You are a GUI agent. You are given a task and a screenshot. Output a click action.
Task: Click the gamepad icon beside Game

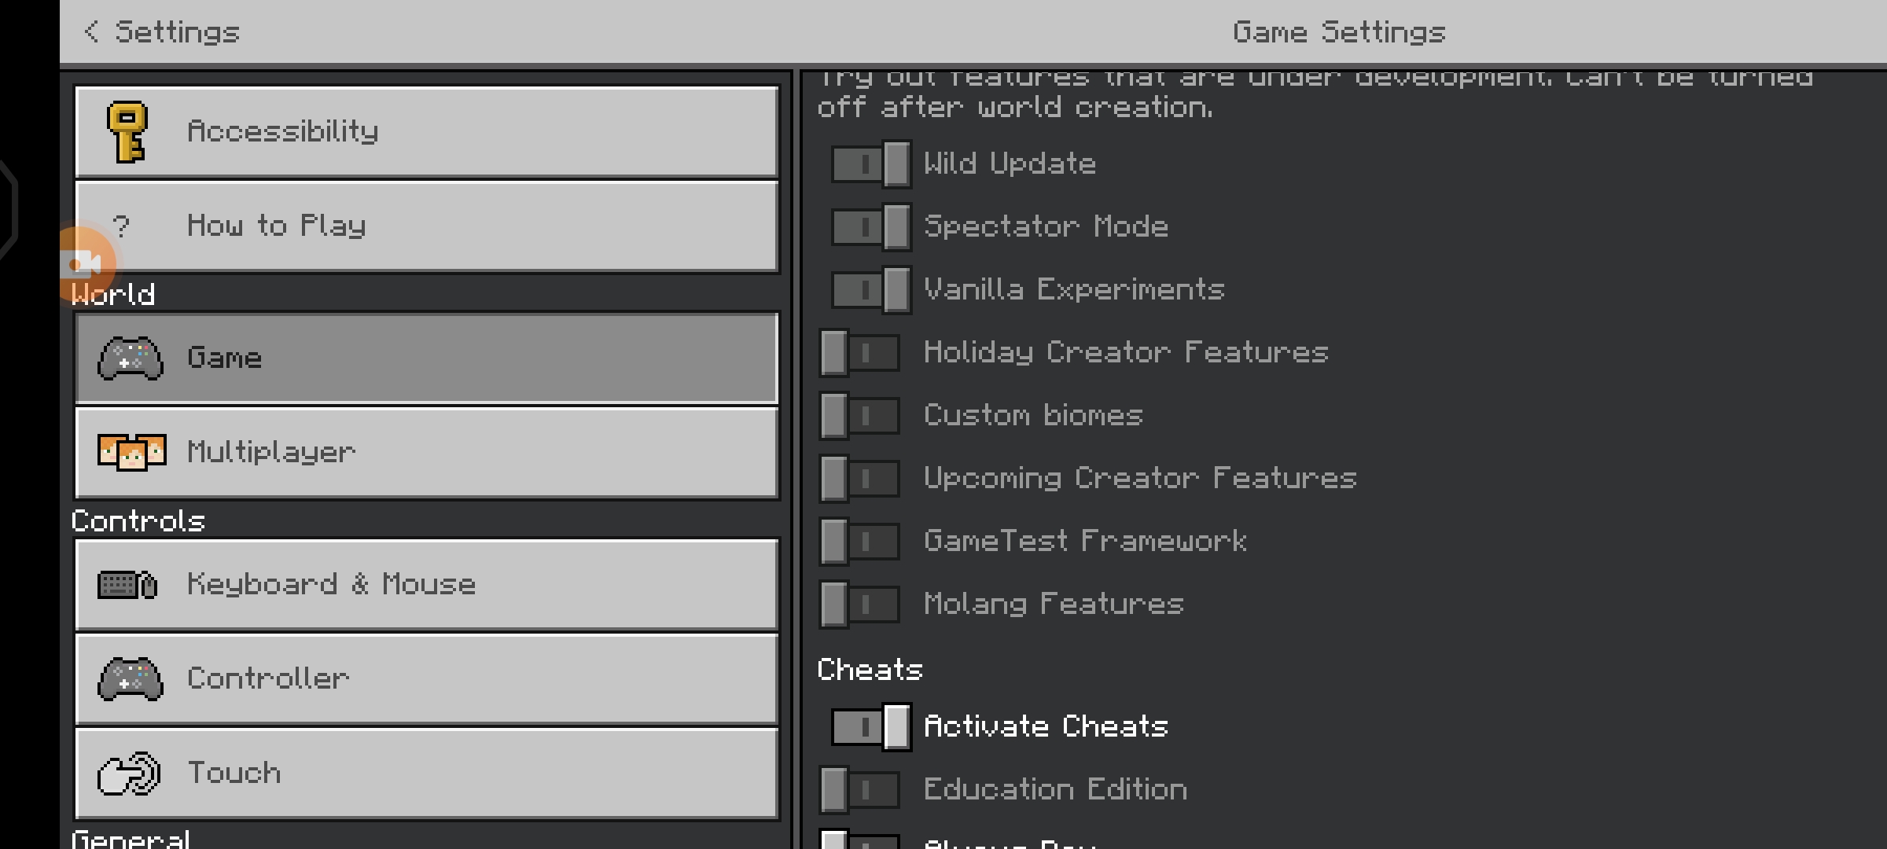tap(131, 358)
